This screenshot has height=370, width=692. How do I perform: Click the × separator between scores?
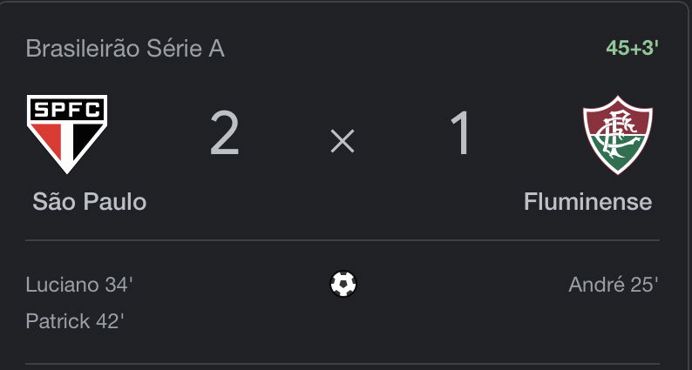tap(343, 142)
